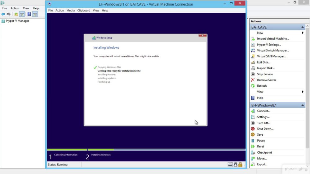Click the Settings icon under EH-Windows8.1

(x=253, y=117)
